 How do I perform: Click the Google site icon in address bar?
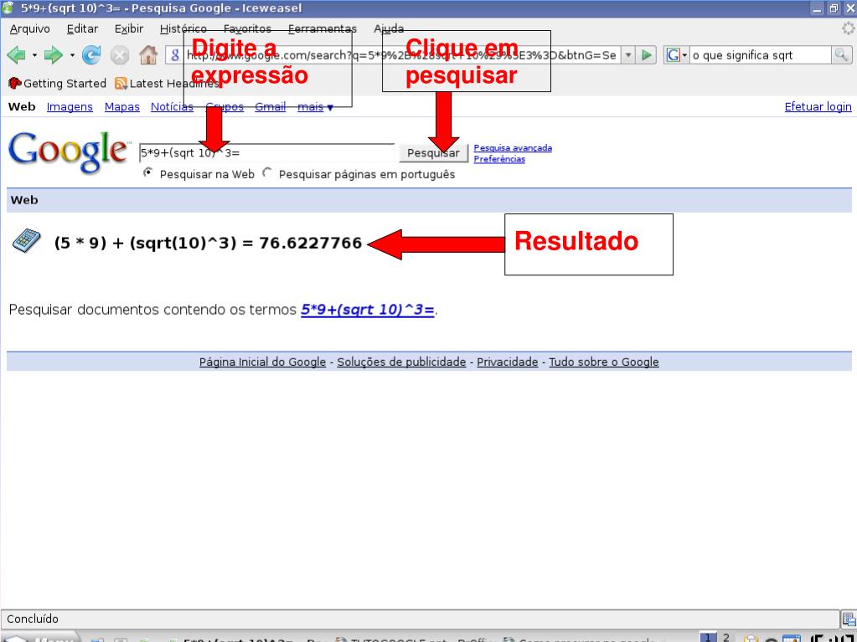(x=175, y=55)
